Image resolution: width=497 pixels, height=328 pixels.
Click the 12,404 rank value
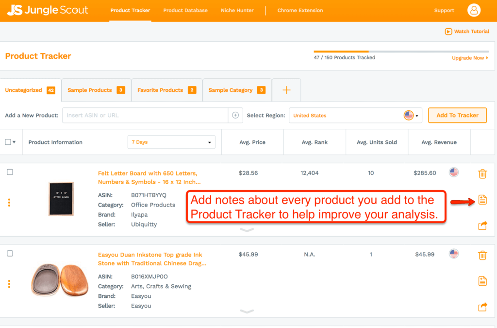coord(309,173)
